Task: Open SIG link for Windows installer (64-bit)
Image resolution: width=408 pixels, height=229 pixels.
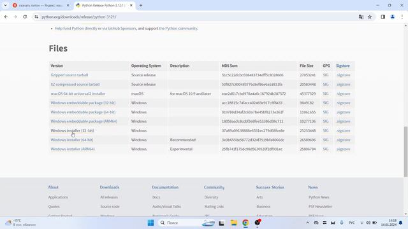Action: [x=326, y=140]
